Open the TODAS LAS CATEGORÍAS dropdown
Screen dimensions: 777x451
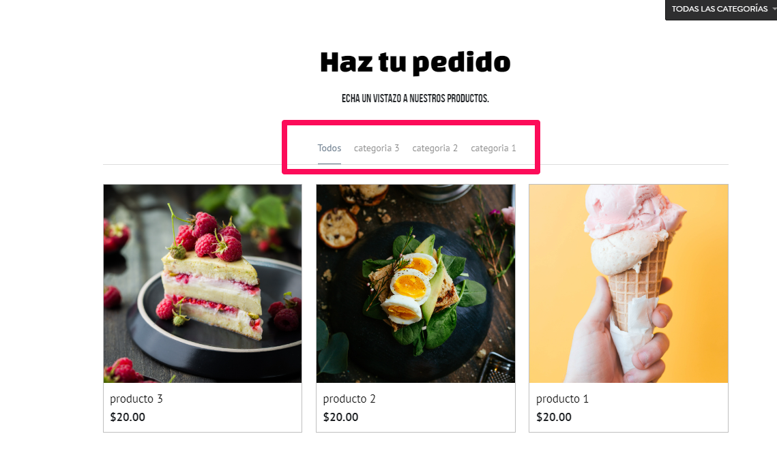click(721, 10)
